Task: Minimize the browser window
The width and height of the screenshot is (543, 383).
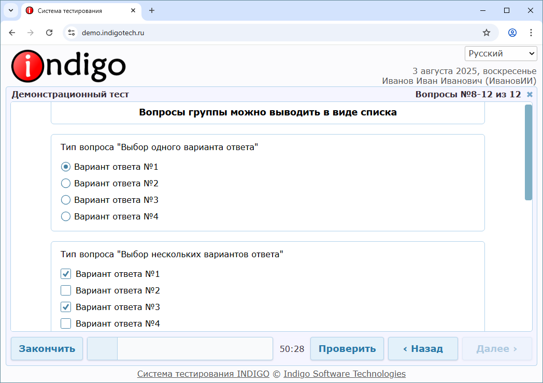Action: pos(483,10)
